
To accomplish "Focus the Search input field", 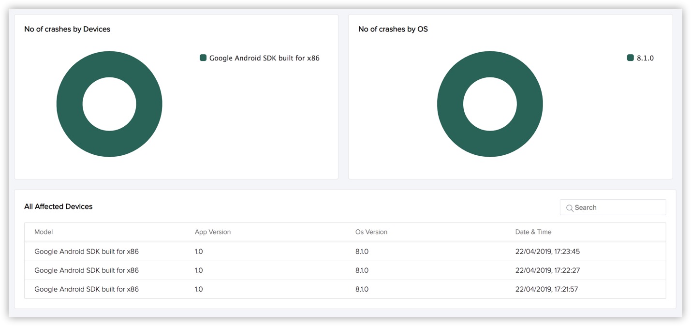I will coord(613,207).
